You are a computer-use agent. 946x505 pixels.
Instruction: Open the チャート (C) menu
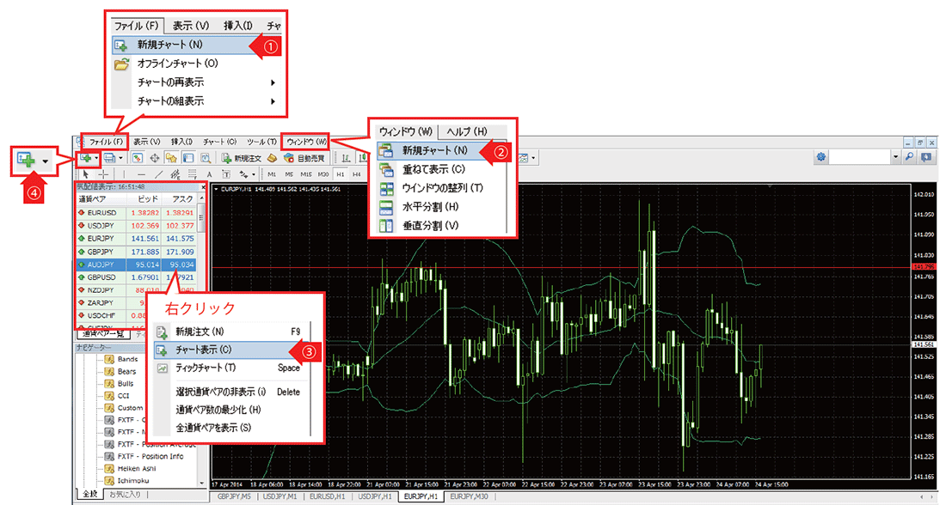(219, 142)
